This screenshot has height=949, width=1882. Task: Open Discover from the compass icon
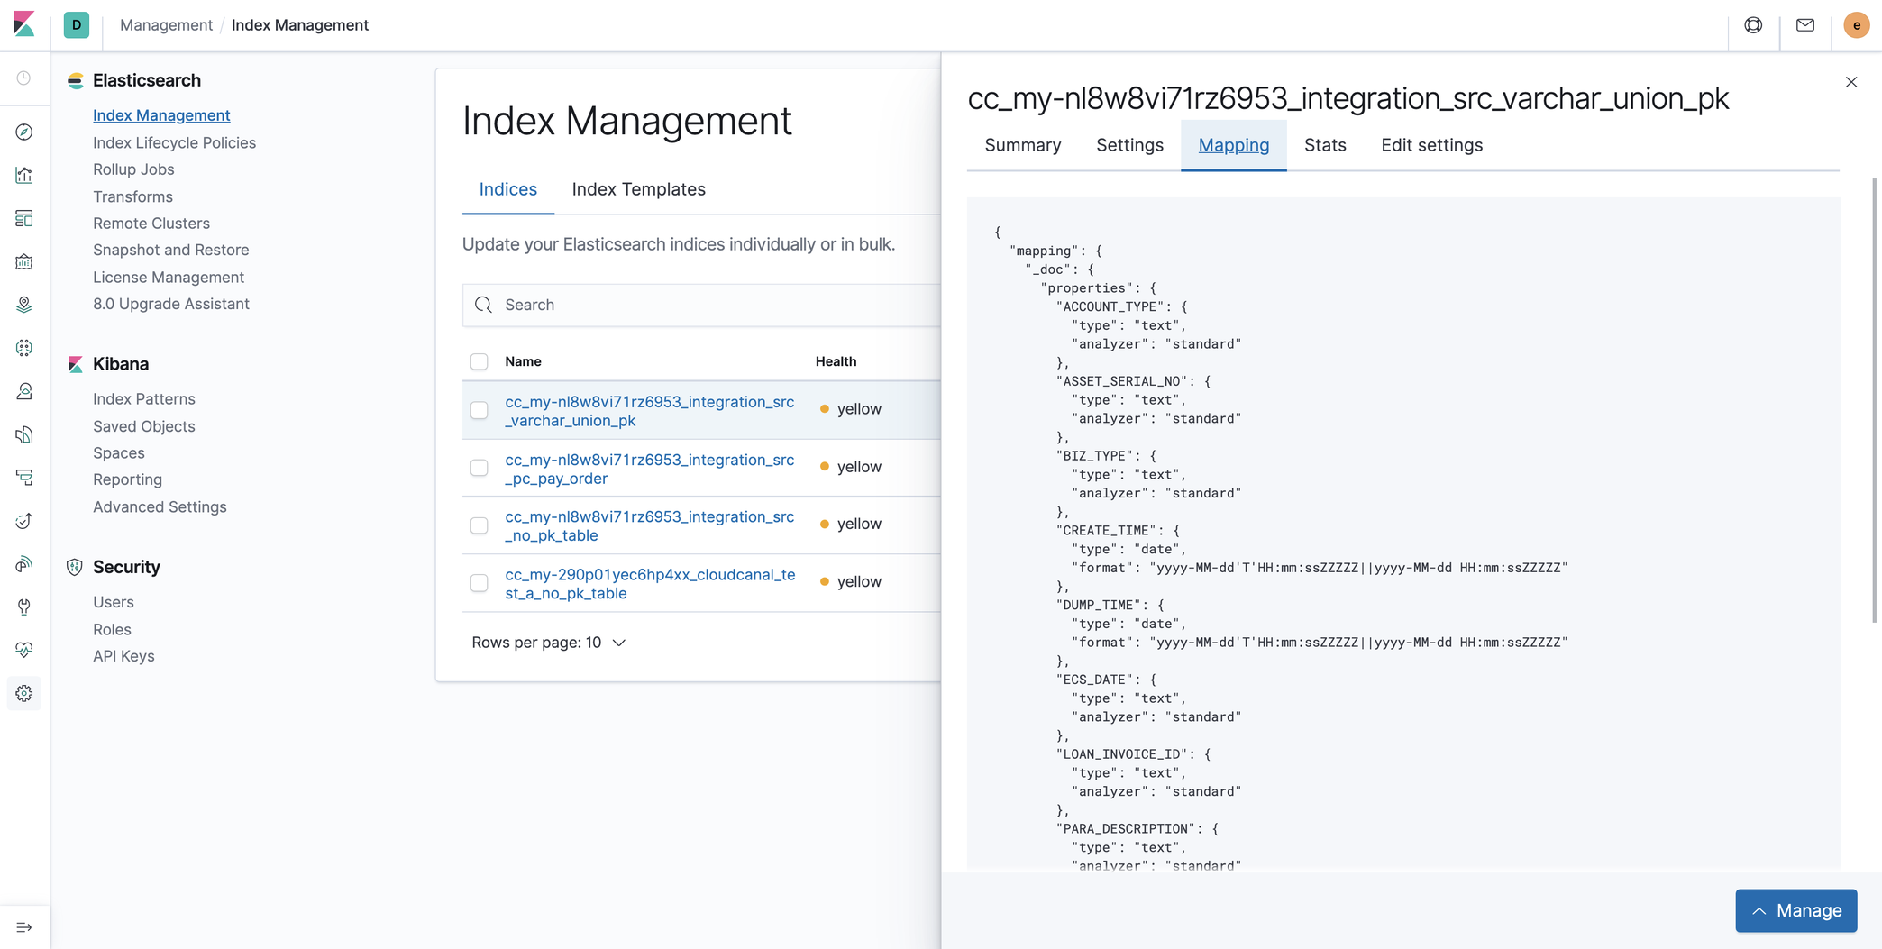(24, 132)
